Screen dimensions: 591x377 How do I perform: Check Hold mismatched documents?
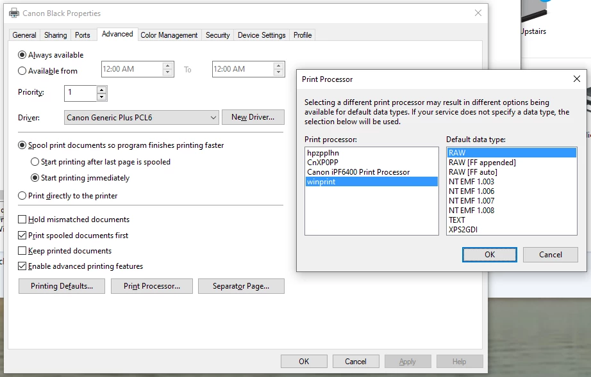(22, 220)
